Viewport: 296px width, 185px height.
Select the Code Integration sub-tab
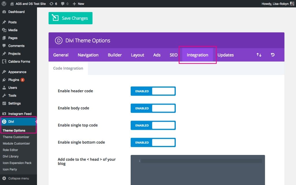(x=68, y=68)
